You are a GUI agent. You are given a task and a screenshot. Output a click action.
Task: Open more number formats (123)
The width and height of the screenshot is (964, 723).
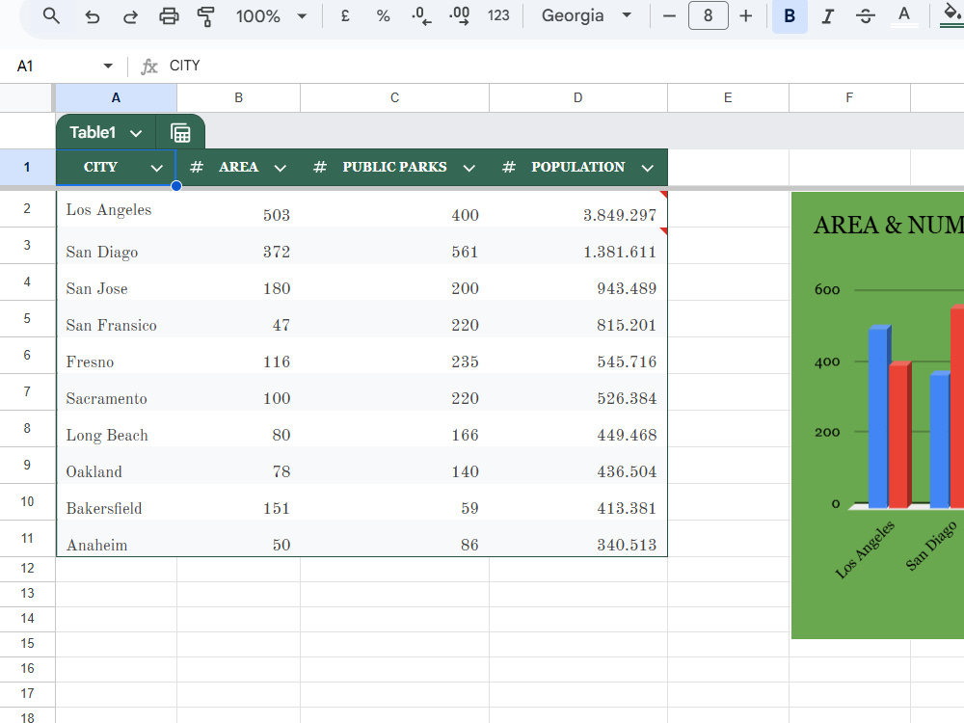click(x=498, y=16)
